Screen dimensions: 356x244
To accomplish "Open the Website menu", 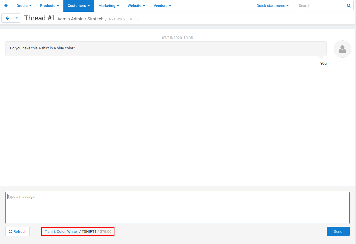I will click(x=136, y=6).
